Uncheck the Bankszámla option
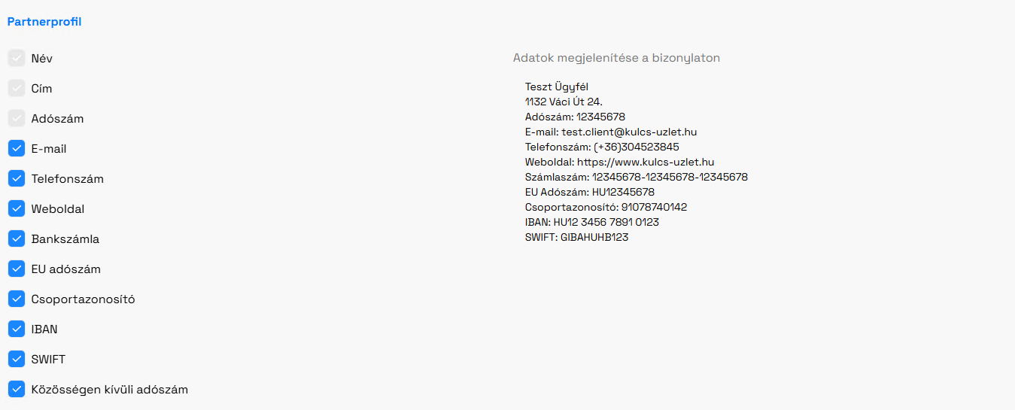Viewport: 1015px width, 410px height. pyautogui.click(x=17, y=238)
